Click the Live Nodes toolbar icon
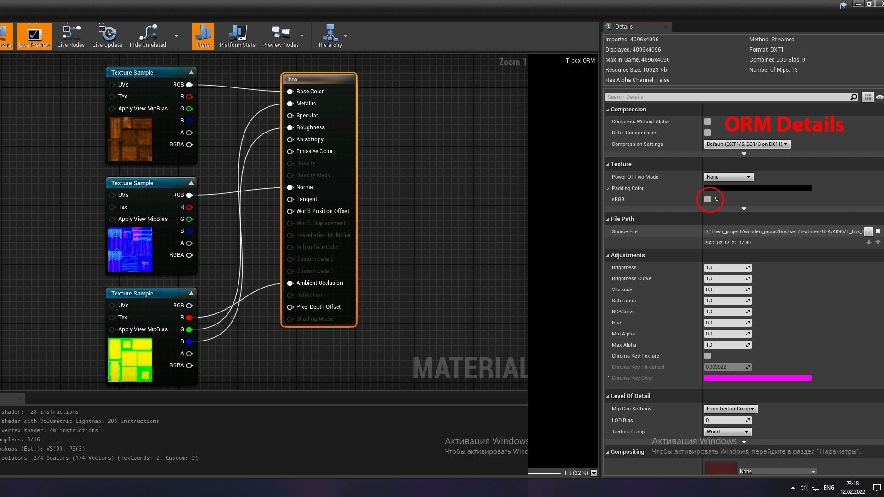The height and width of the screenshot is (497, 884). (71, 36)
